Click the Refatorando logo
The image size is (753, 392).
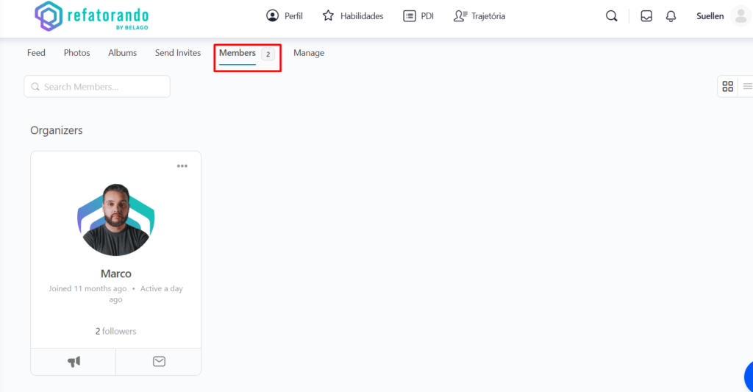point(91,16)
